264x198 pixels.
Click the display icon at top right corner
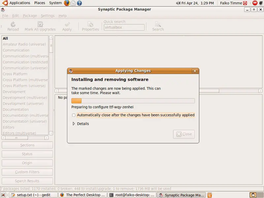tap(261, 3)
